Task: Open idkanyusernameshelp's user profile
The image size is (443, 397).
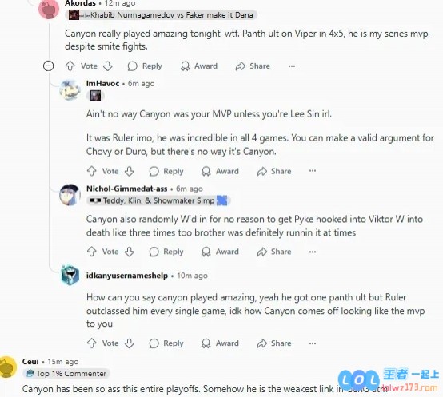Action: pyautogui.click(x=127, y=276)
